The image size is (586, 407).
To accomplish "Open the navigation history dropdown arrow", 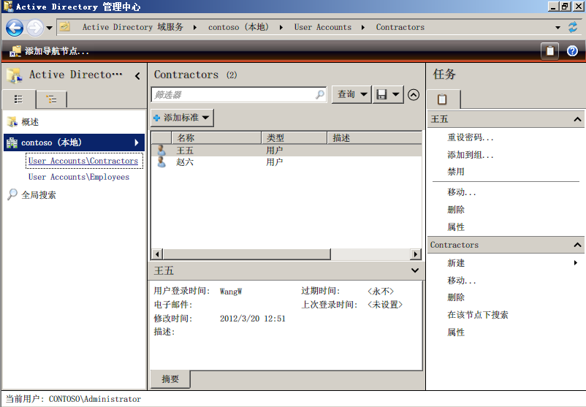I will coord(49,28).
